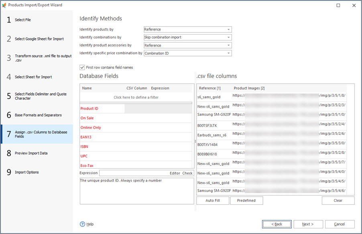
Task: Click the Clear button
Action: (x=338, y=201)
